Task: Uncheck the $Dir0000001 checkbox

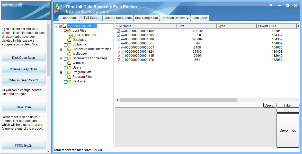Action: [70, 36]
